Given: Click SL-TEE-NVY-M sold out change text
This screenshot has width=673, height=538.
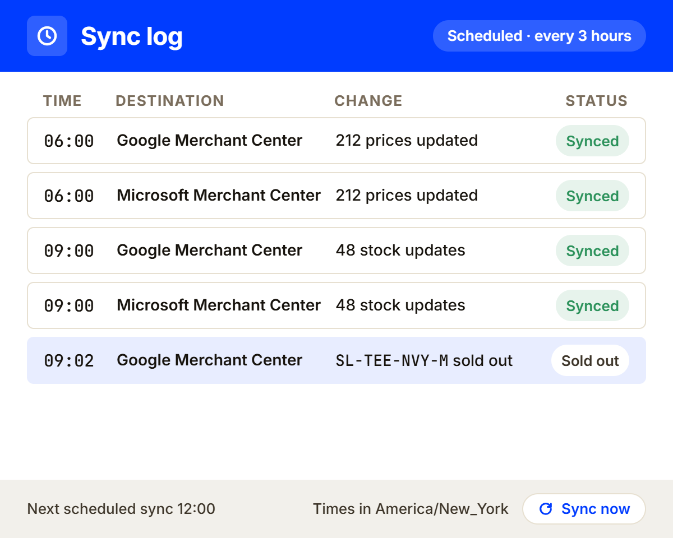Looking at the screenshot, I should pos(424,360).
